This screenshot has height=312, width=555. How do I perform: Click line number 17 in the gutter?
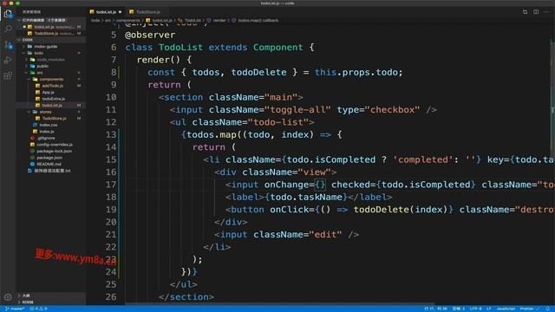[111, 185]
